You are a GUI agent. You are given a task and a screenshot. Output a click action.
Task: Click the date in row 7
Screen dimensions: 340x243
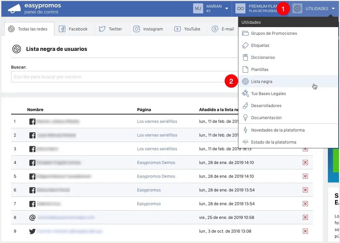[x=227, y=204]
